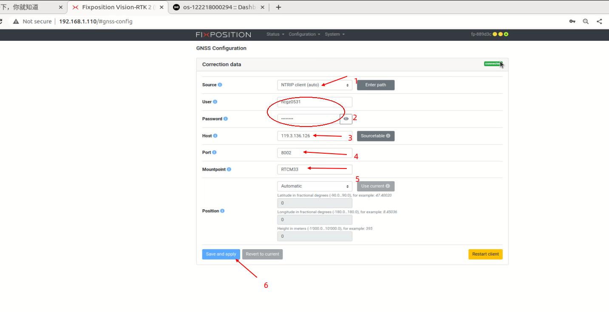Click the connected status badge
The width and height of the screenshot is (609, 312).
coord(493,64)
